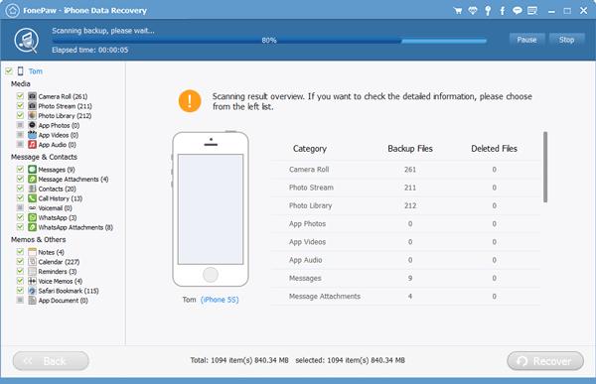Toggle the Calendar checkbox
This screenshot has height=384, width=596.
[20, 262]
